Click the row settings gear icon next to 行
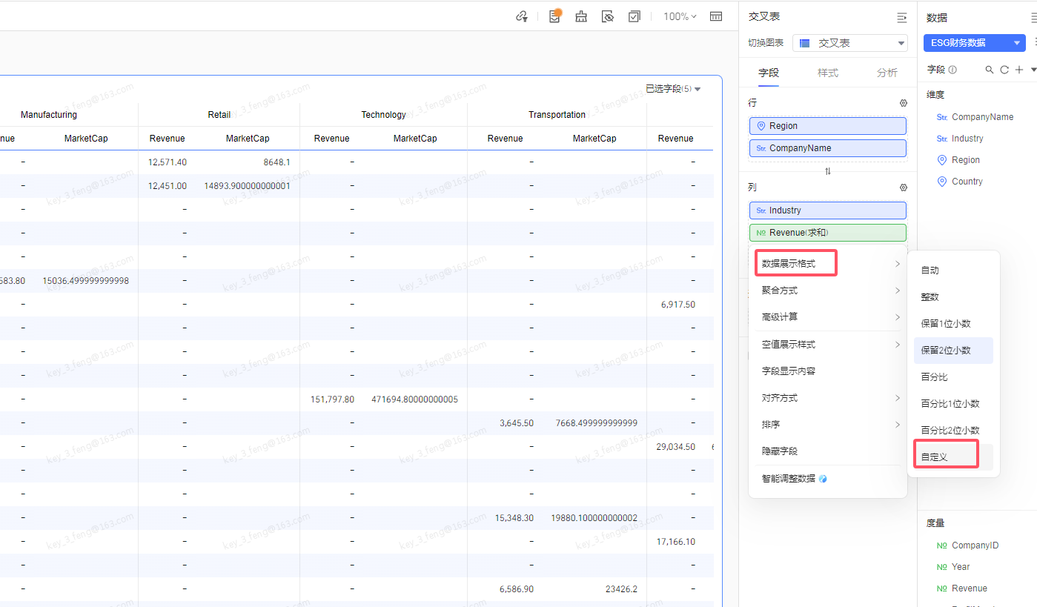The width and height of the screenshot is (1037, 607). click(x=904, y=103)
